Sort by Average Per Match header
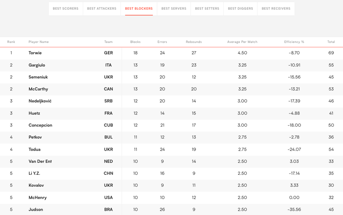 coord(242,42)
